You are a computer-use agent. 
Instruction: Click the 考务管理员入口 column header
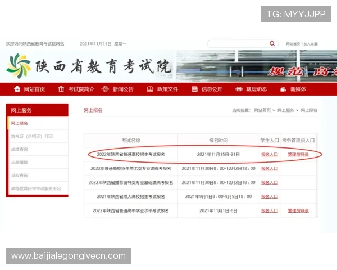coord(298,141)
